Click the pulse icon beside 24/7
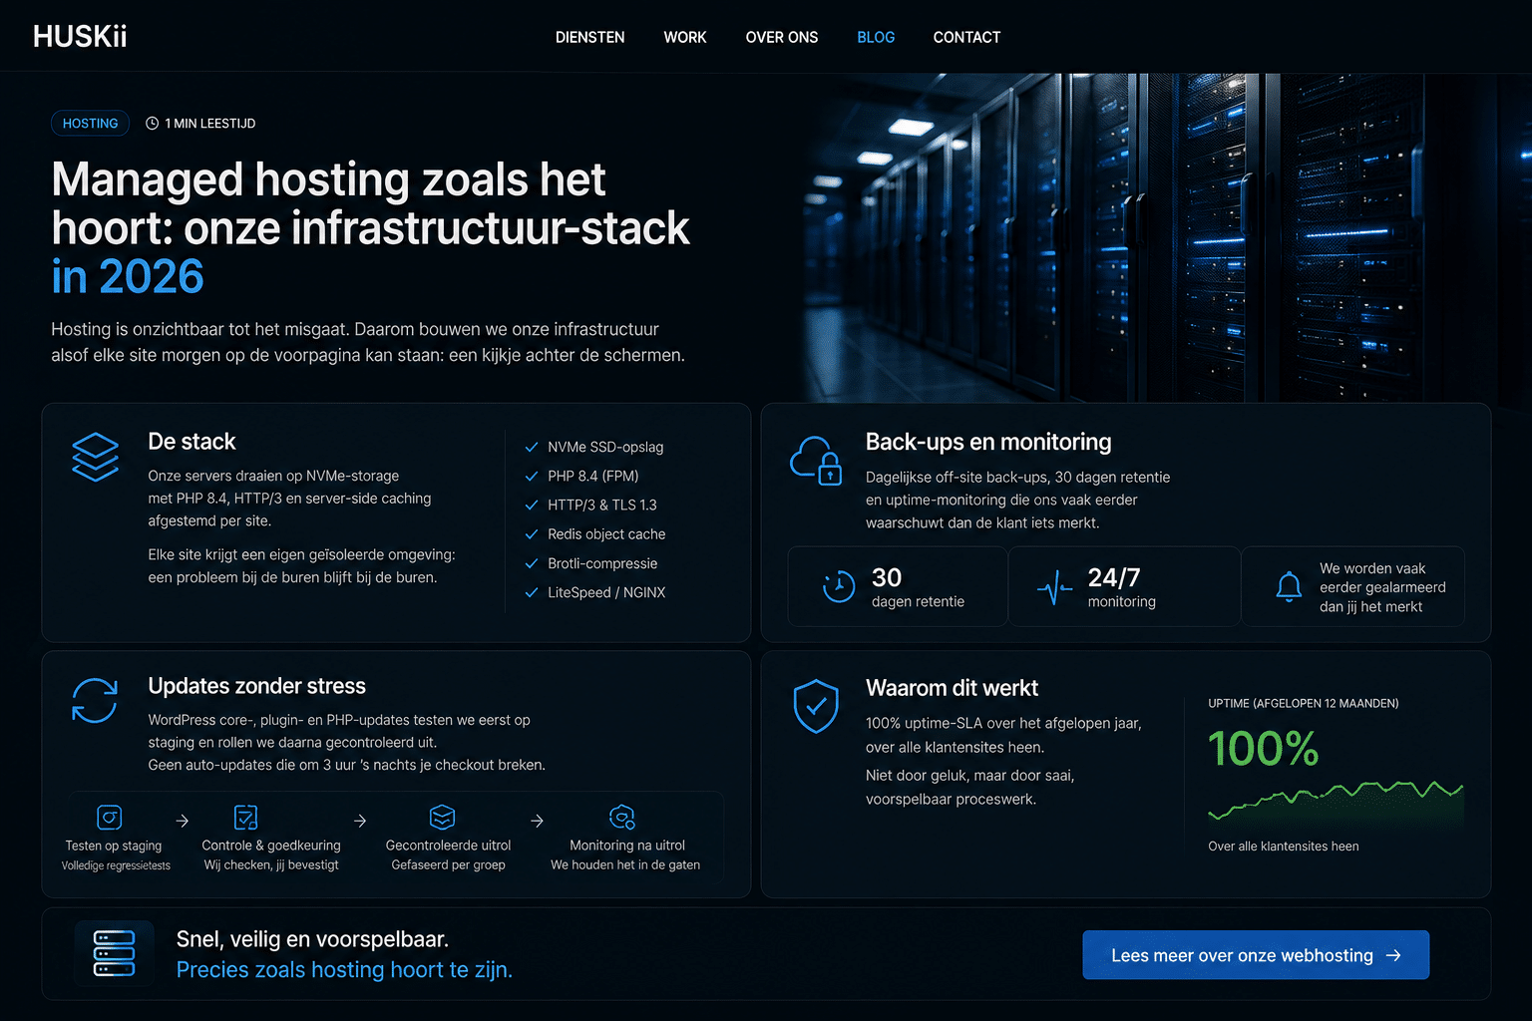1532x1021 pixels. pos(1054,587)
